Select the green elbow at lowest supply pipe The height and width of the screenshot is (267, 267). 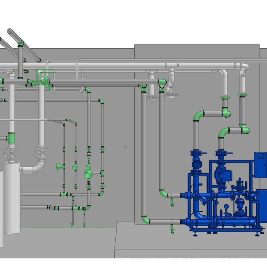[145, 220]
